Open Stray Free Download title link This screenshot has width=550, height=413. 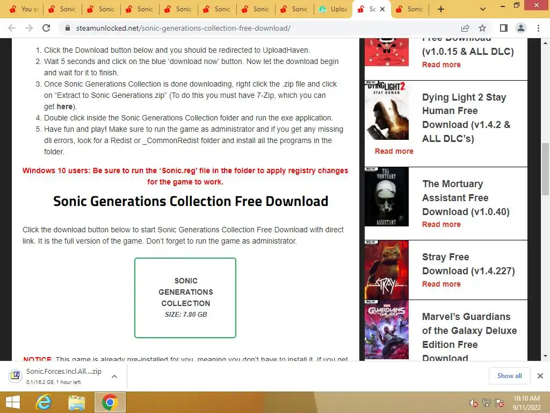[x=468, y=264]
